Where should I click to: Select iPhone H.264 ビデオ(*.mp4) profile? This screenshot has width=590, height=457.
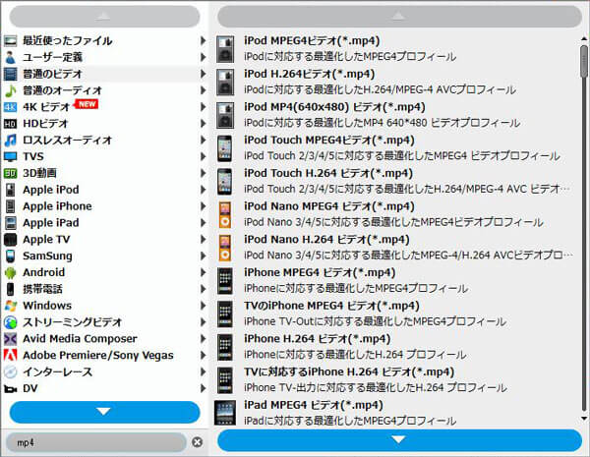394,346
